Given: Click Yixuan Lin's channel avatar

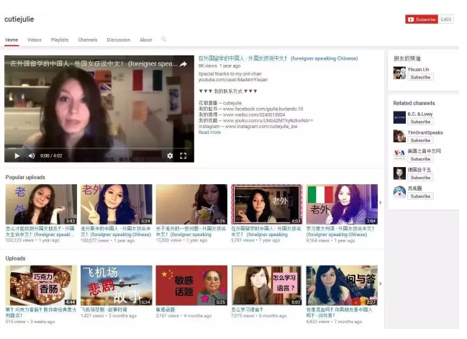Looking at the screenshot, I should (x=399, y=73).
